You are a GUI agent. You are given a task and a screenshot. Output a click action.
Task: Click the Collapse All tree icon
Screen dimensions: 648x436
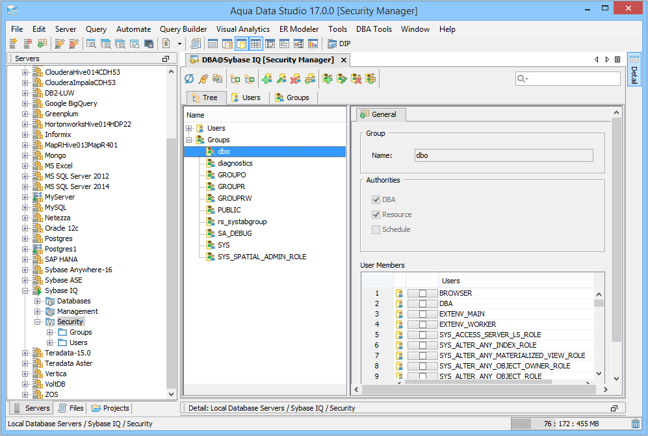(x=249, y=79)
